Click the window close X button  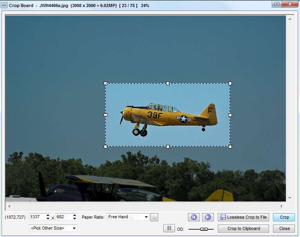point(290,4)
